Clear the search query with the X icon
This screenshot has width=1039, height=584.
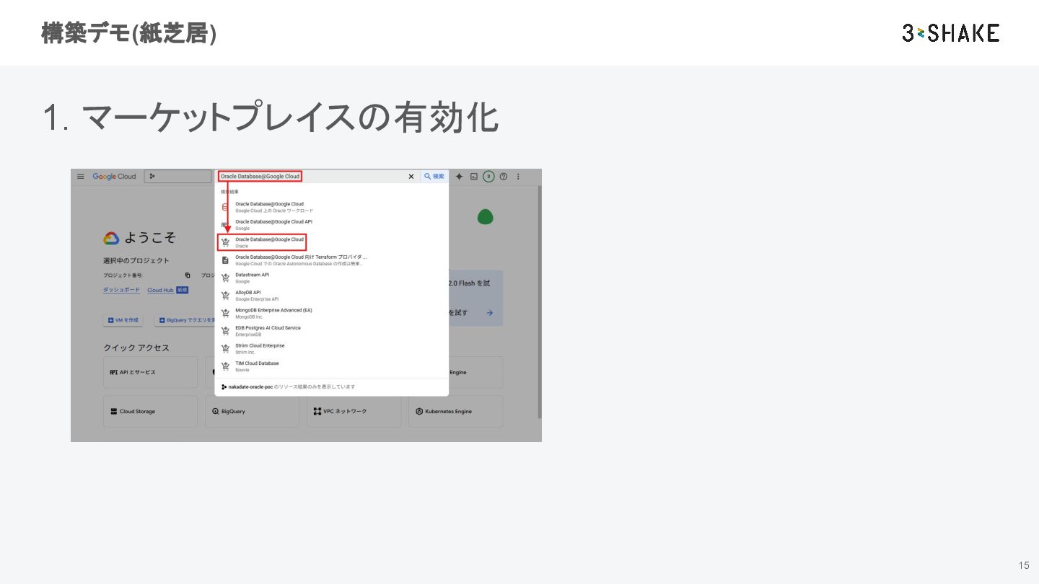click(x=411, y=177)
